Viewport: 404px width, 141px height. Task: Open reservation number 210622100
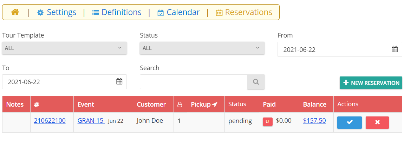click(50, 120)
